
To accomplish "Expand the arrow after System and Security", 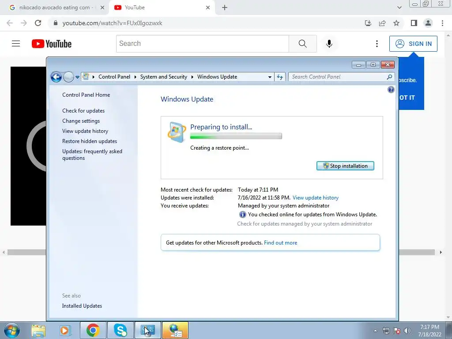I will [x=192, y=77].
